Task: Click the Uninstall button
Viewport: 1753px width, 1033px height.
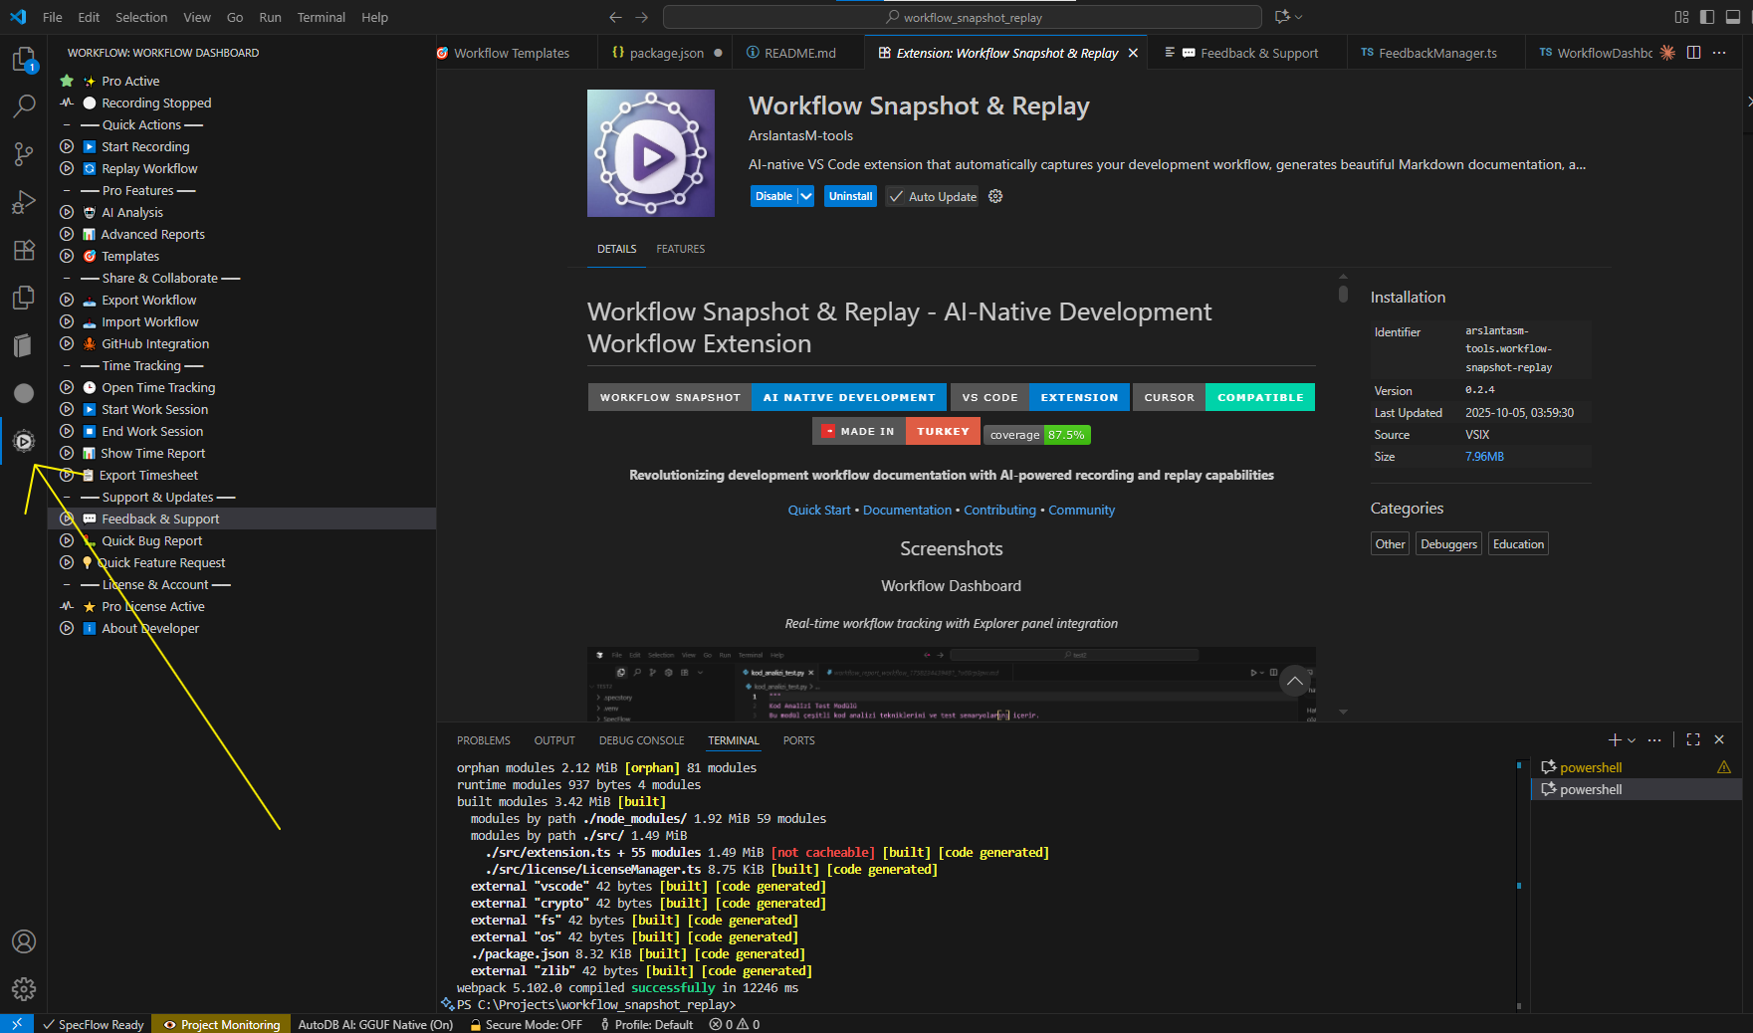Action: pyautogui.click(x=850, y=196)
